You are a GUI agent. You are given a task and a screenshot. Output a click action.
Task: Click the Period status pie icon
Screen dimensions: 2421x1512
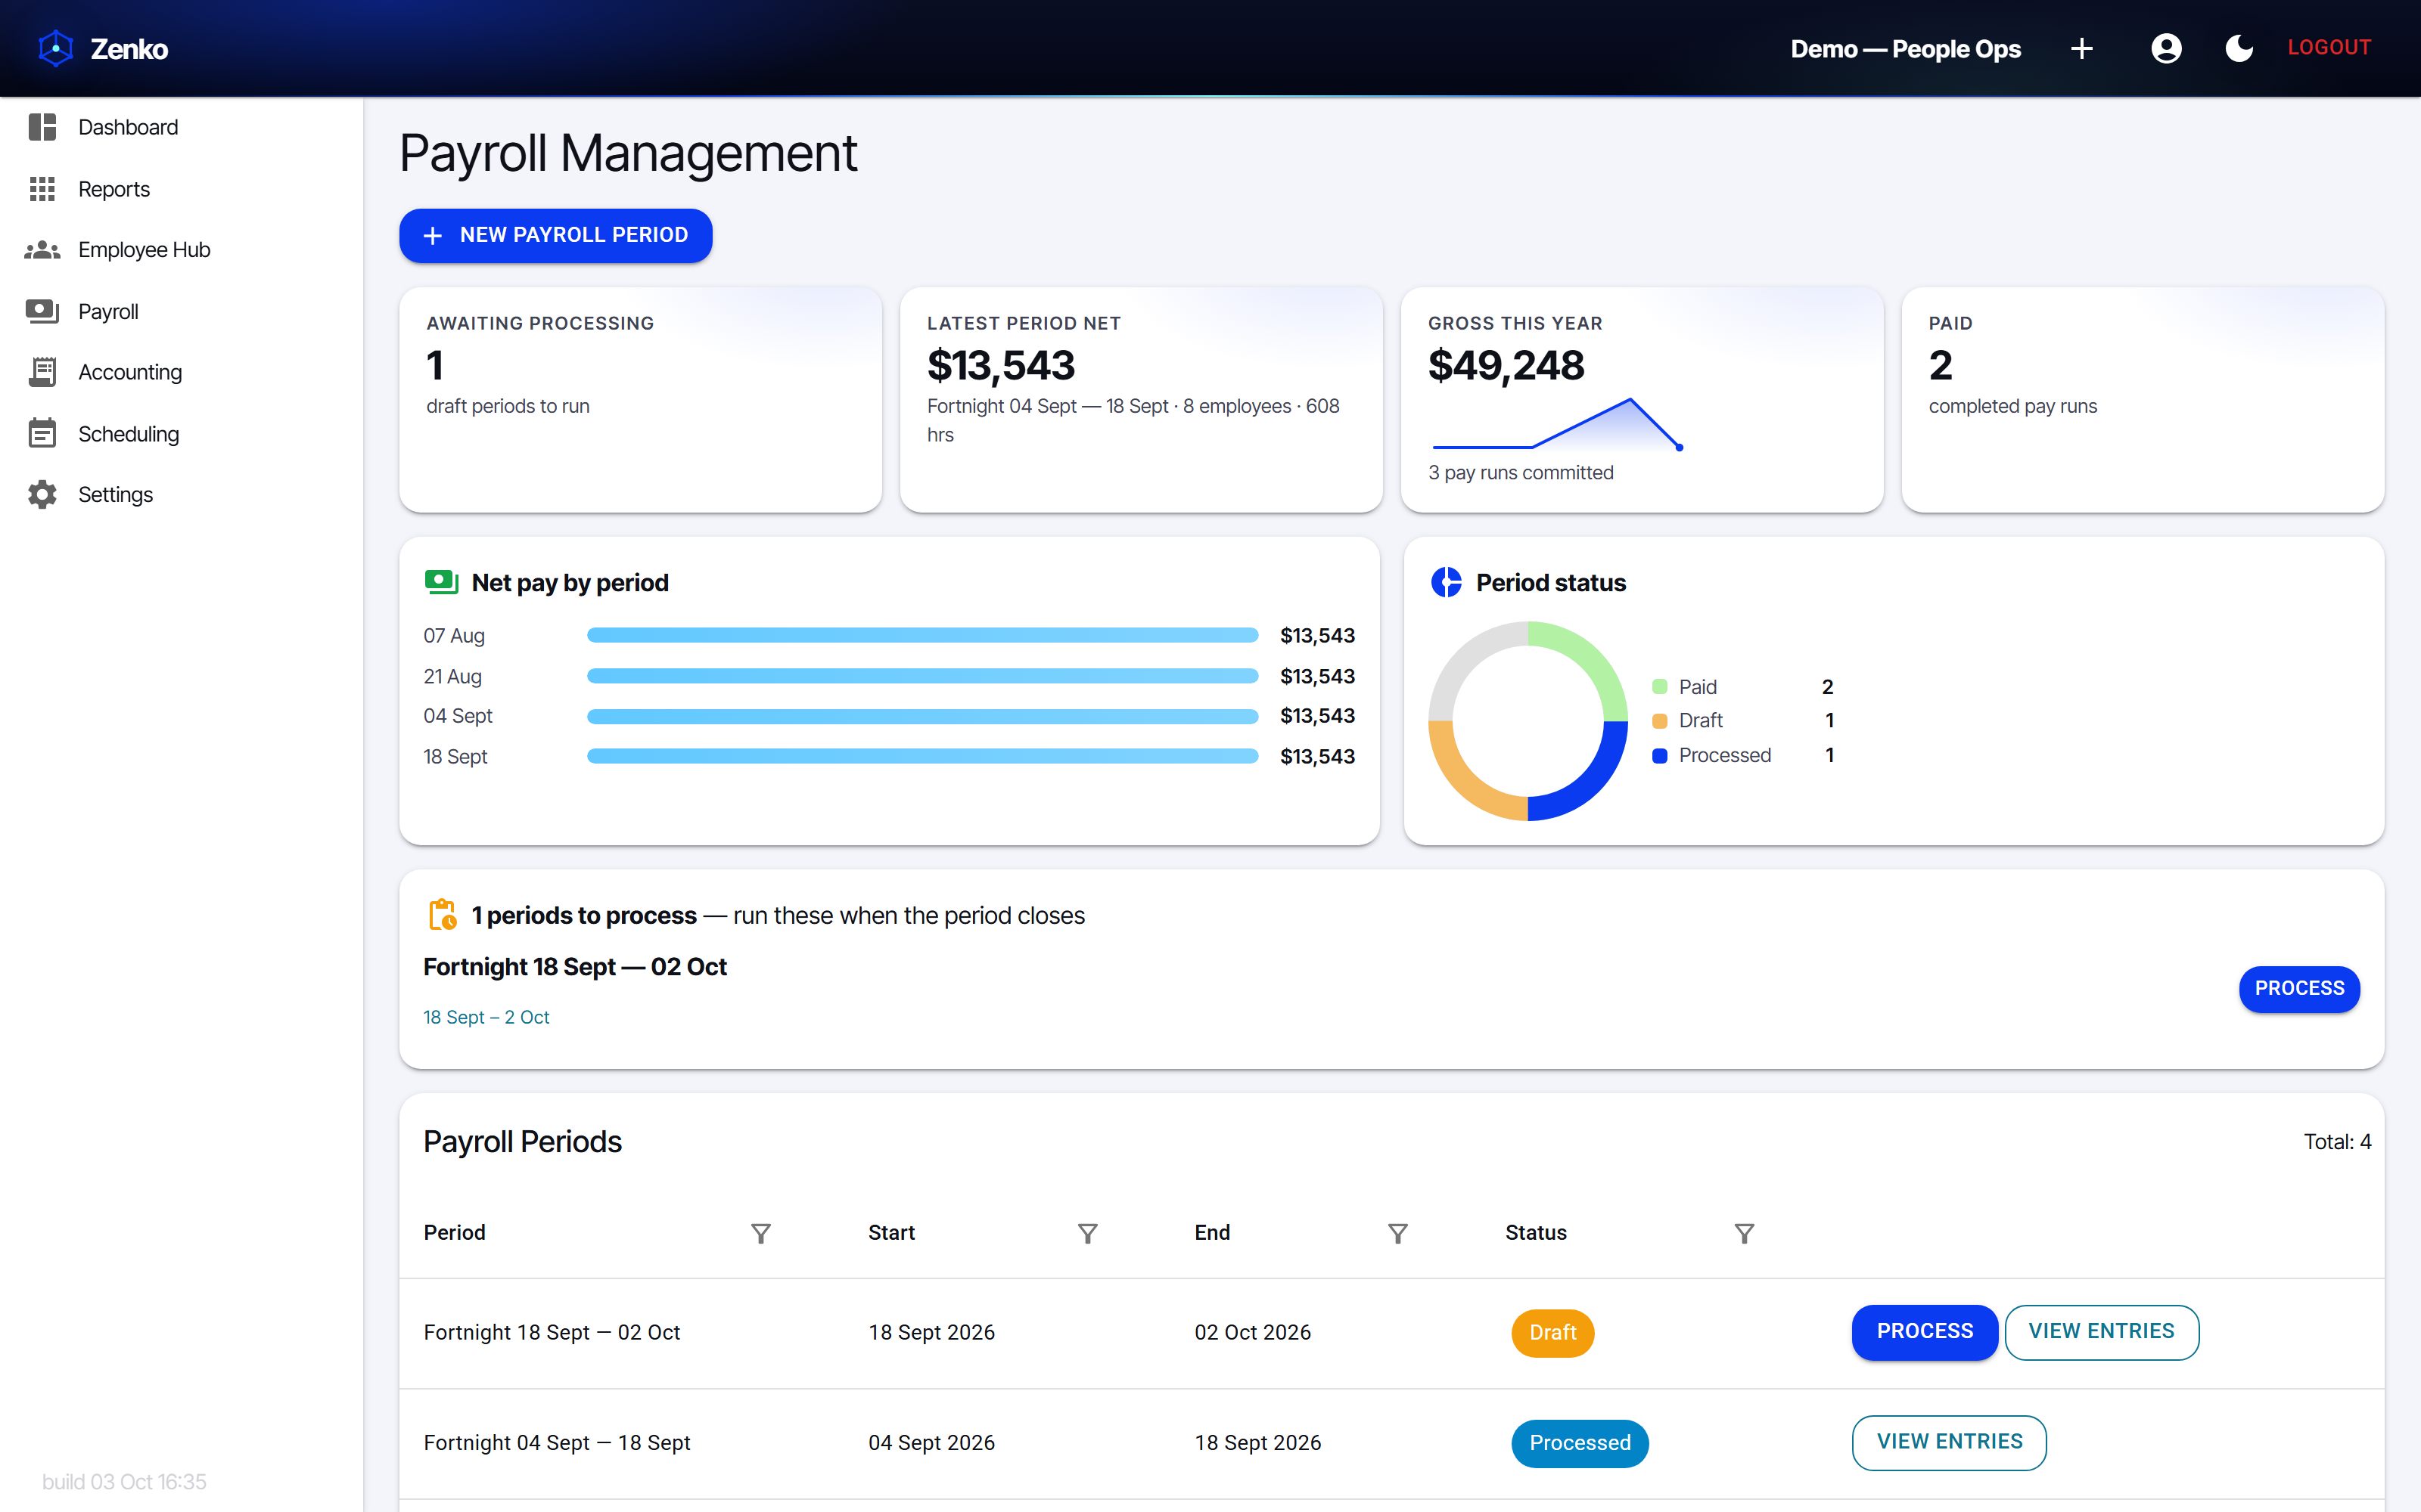(x=1446, y=582)
